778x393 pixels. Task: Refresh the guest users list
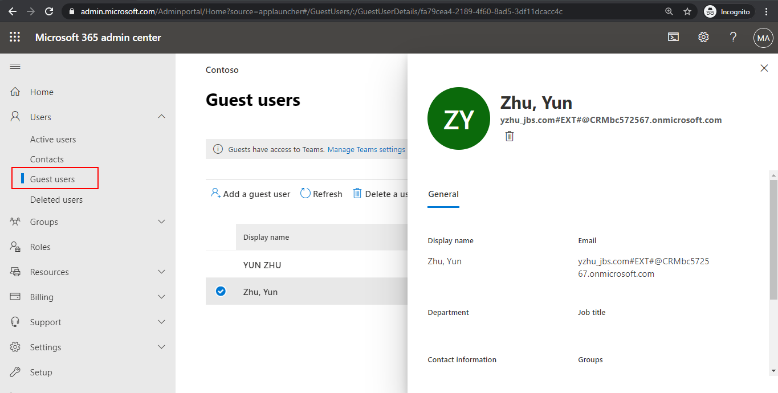(x=321, y=194)
